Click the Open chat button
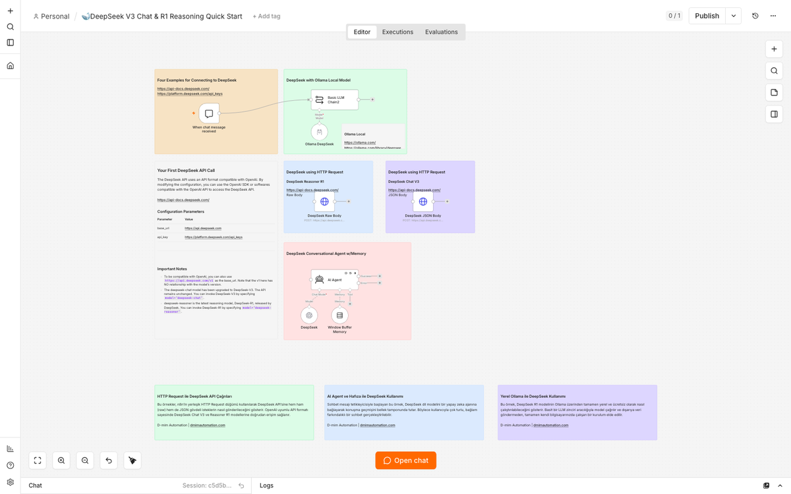This screenshot has width=791, height=494. [x=405, y=460]
